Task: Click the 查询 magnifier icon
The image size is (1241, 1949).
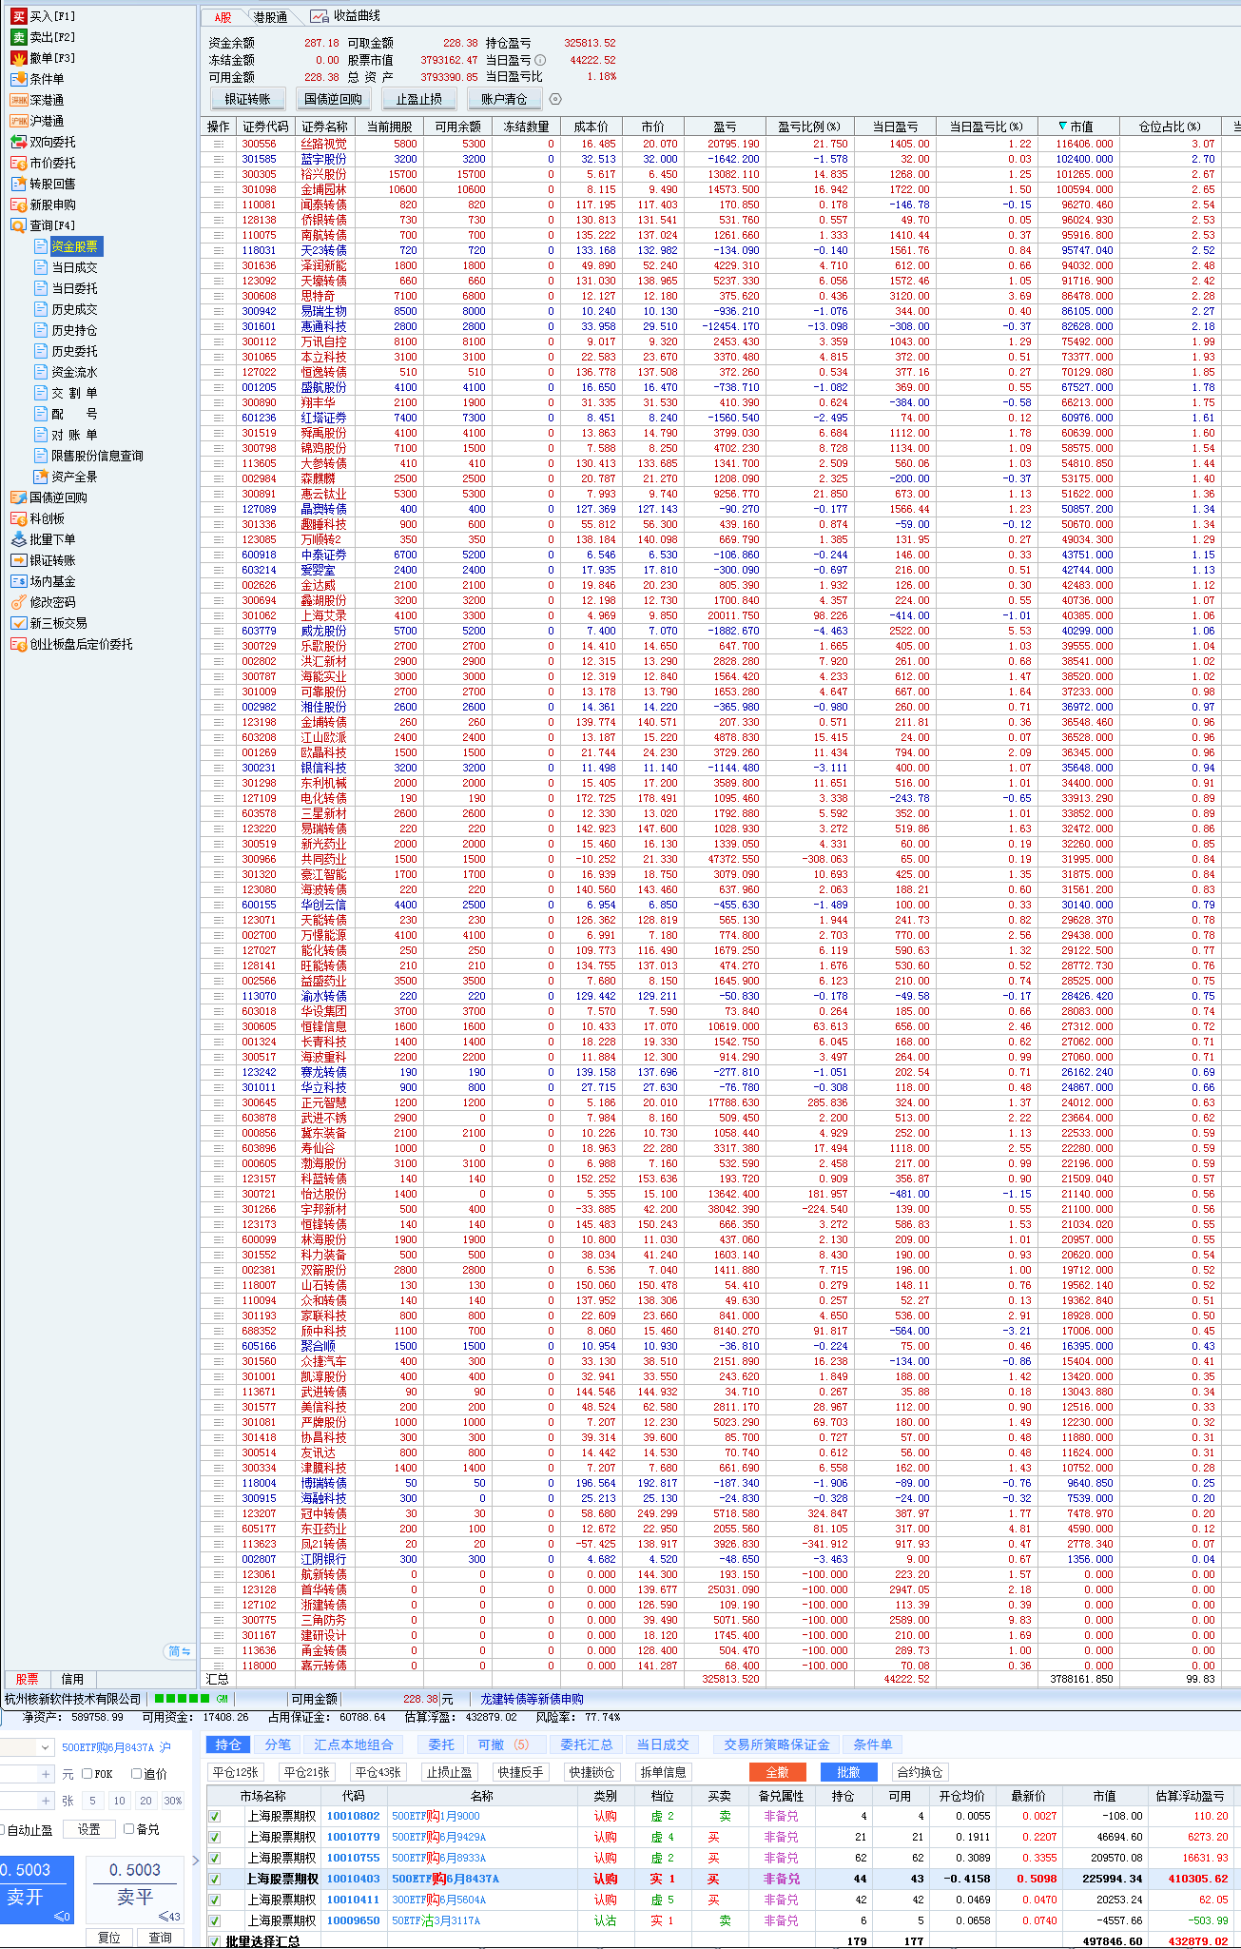Action: (x=18, y=225)
